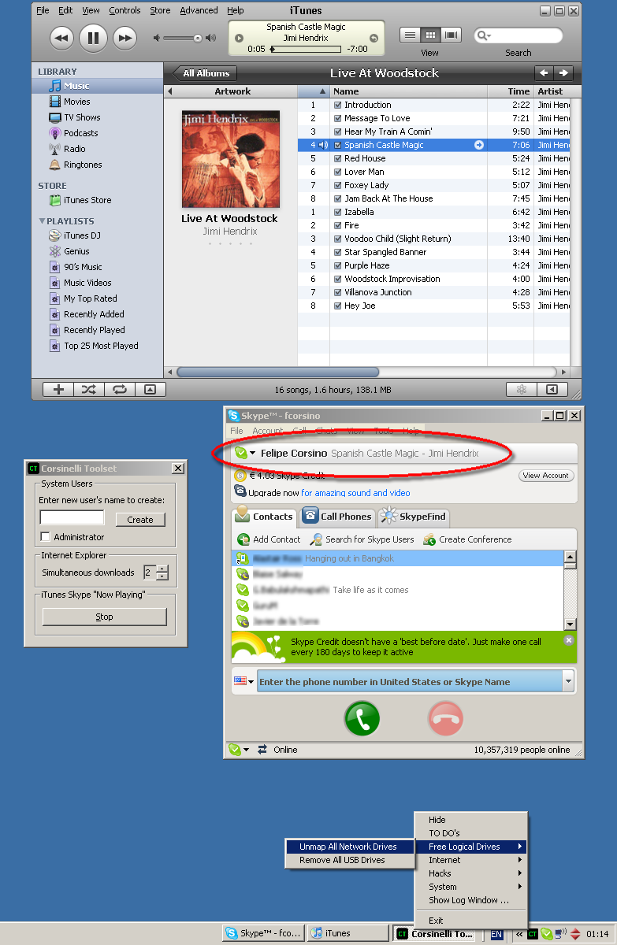Expand the Hacks submenu

pyautogui.click(x=471, y=873)
